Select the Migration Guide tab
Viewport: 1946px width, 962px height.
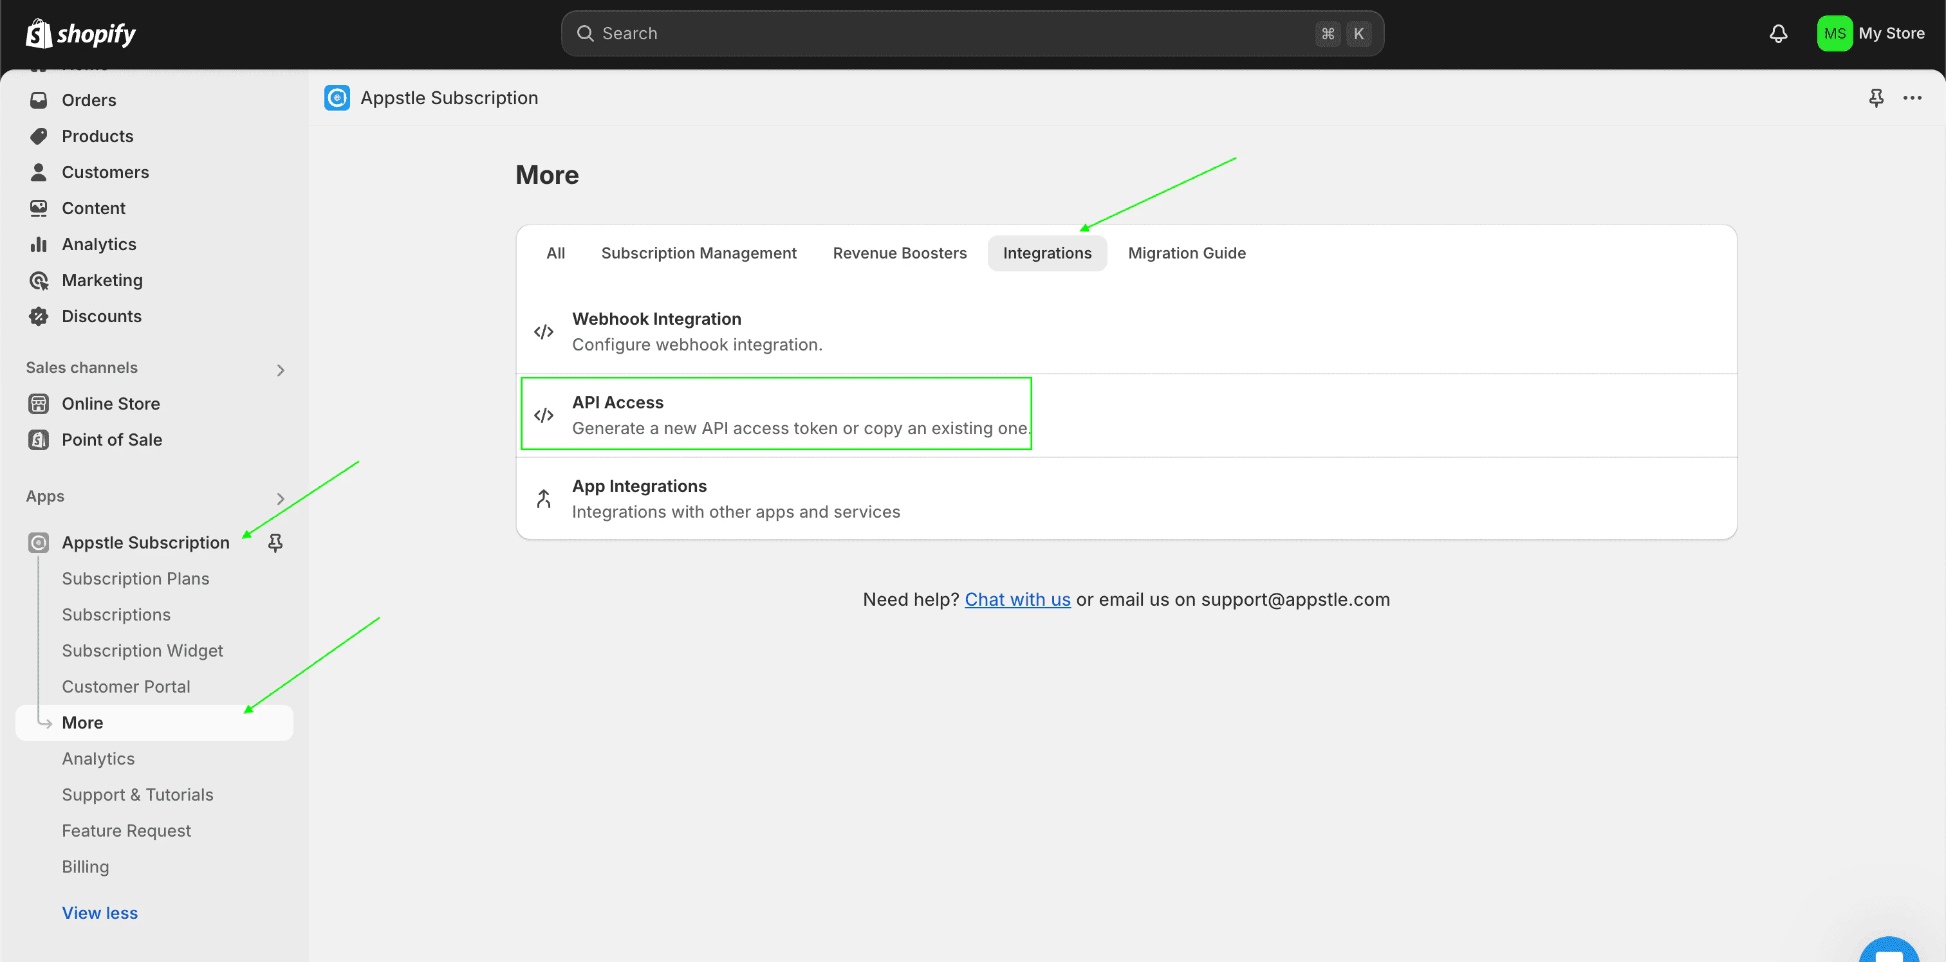pos(1186,254)
